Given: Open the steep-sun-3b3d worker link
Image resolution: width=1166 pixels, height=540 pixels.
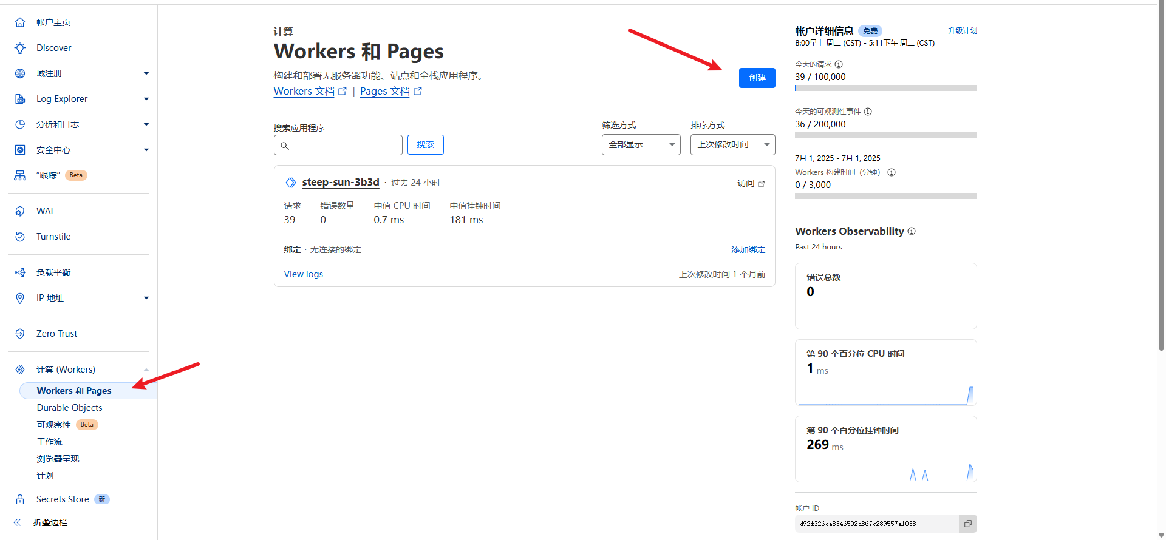Looking at the screenshot, I should click(340, 182).
